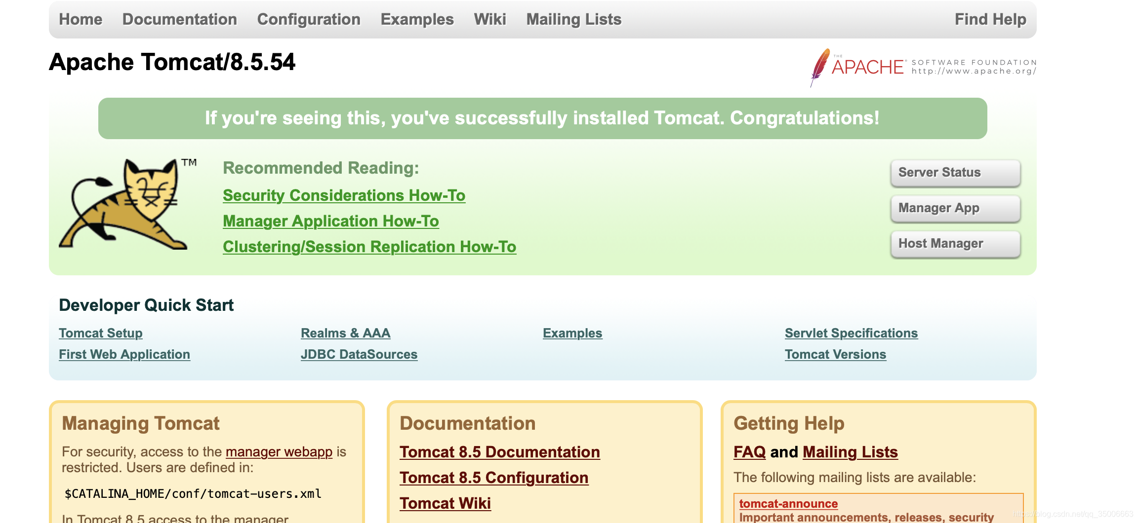1138x523 pixels.
Task: Click the Managing Tomcat heading
Action: coord(141,423)
